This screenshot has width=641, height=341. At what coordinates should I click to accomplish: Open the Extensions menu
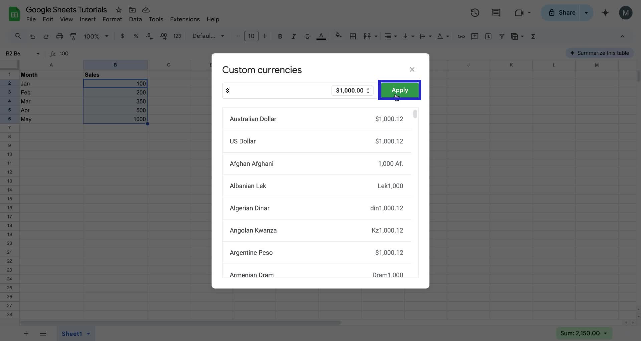[x=185, y=19]
